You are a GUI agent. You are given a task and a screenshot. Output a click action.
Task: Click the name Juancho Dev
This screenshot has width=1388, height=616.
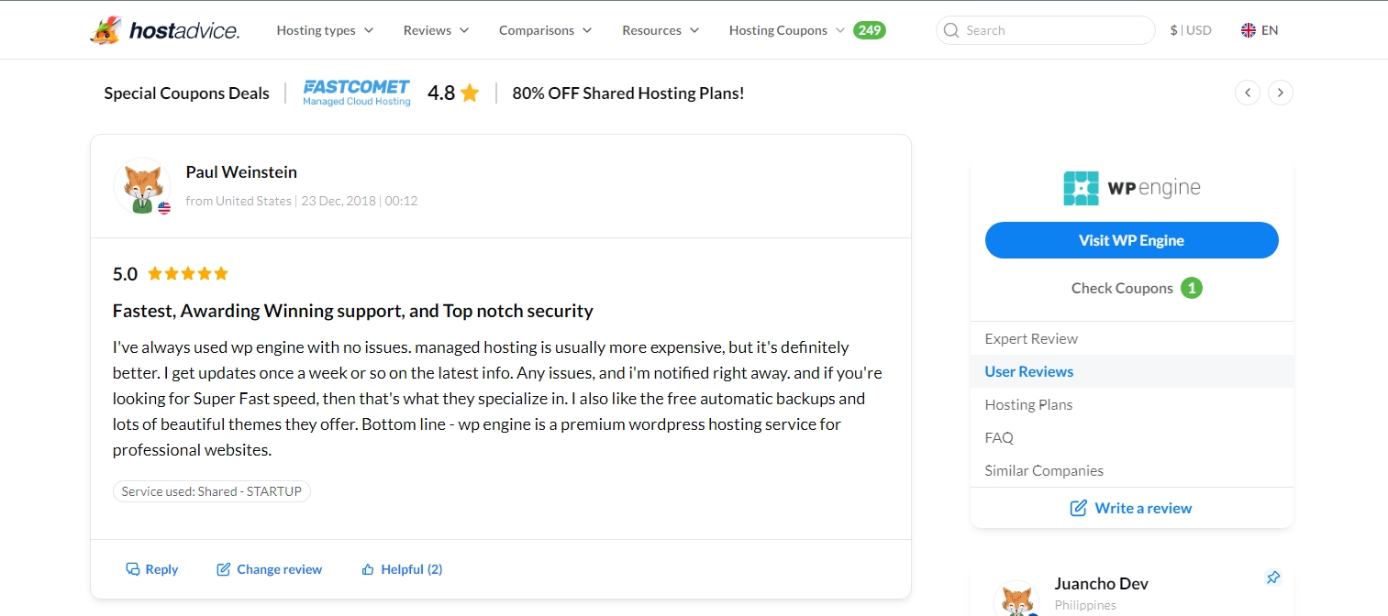(x=1101, y=584)
